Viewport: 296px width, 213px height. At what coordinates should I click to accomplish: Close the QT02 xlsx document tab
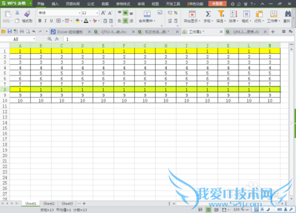(133, 32)
